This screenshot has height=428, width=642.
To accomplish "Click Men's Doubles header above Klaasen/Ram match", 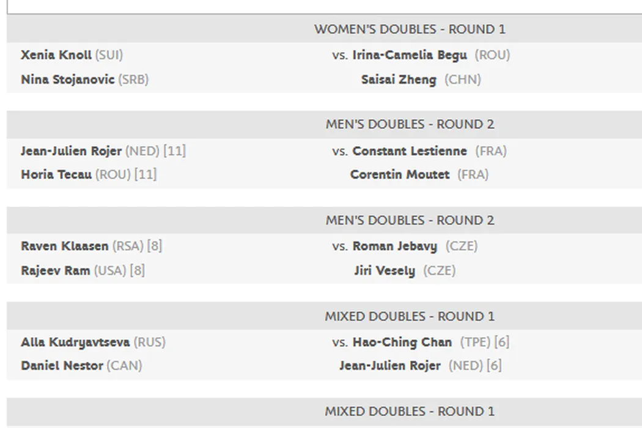I will pyautogui.click(x=410, y=221).
